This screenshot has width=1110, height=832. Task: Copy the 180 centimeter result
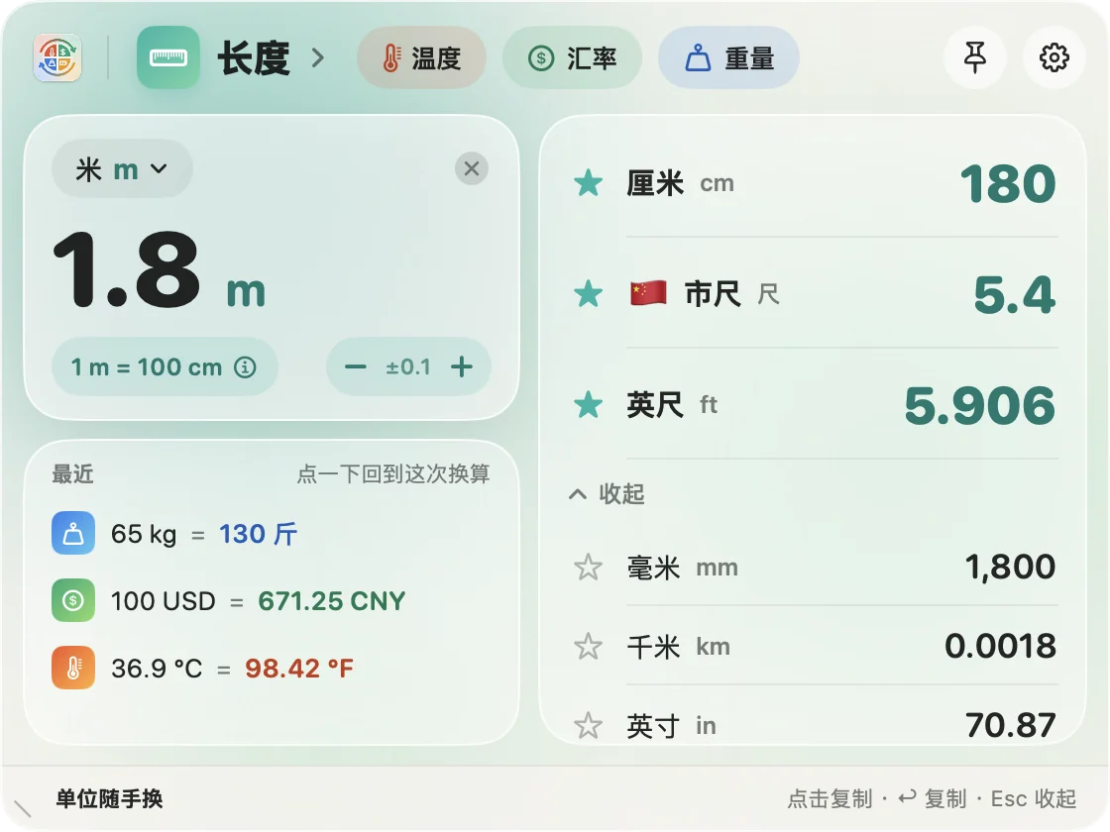coord(1008,184)
